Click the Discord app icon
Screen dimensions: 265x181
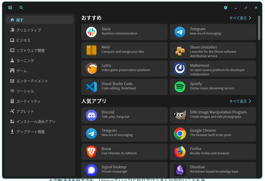(x=91, y=115)
